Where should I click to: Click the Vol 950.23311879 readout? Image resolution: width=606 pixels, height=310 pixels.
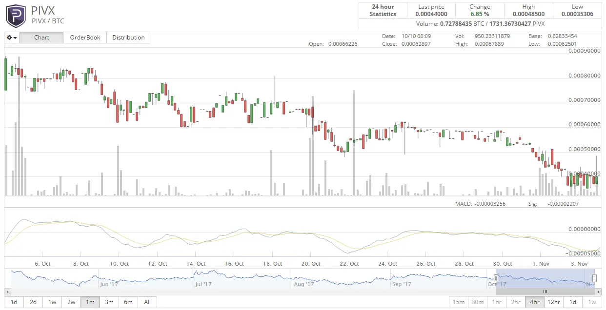[483, 36]
